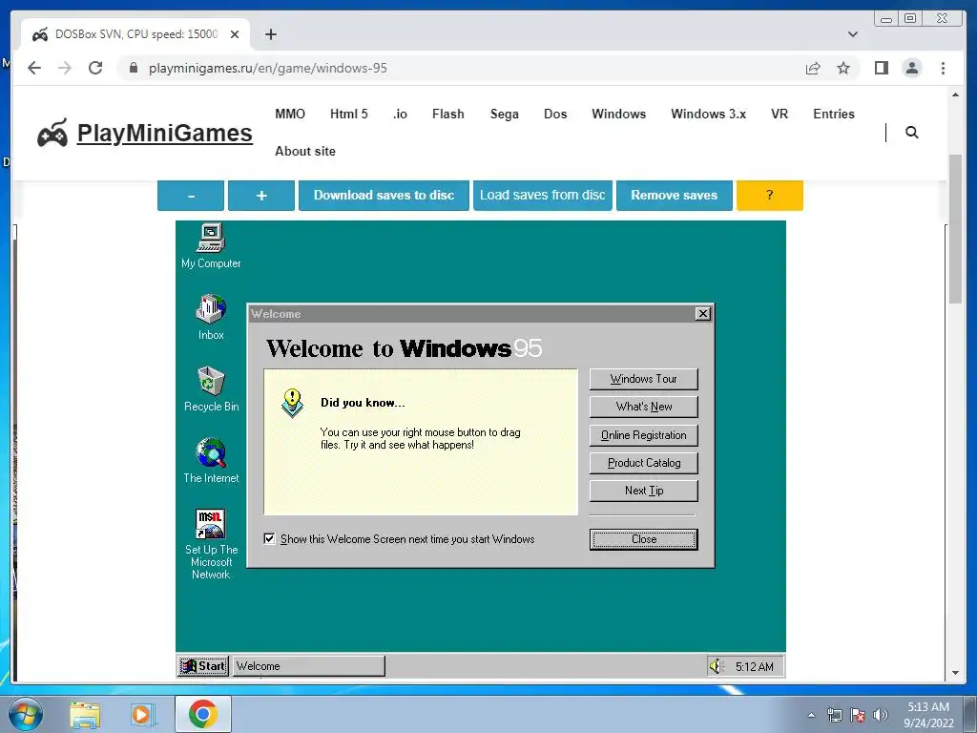Click Load saves from disc
This screenshot has height=733, width=977.
(543, 195)
